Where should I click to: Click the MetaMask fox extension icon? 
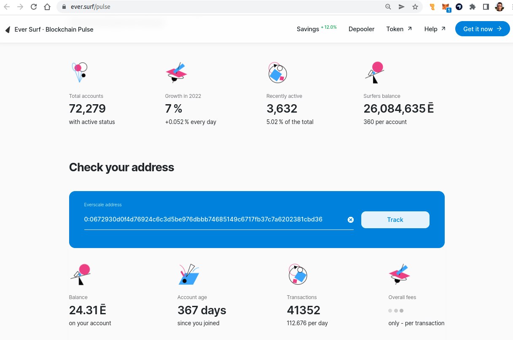coord(446,7)
